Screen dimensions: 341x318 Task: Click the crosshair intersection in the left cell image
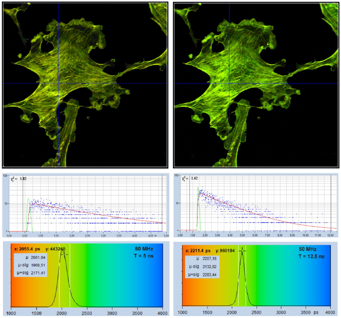point(58,83)
